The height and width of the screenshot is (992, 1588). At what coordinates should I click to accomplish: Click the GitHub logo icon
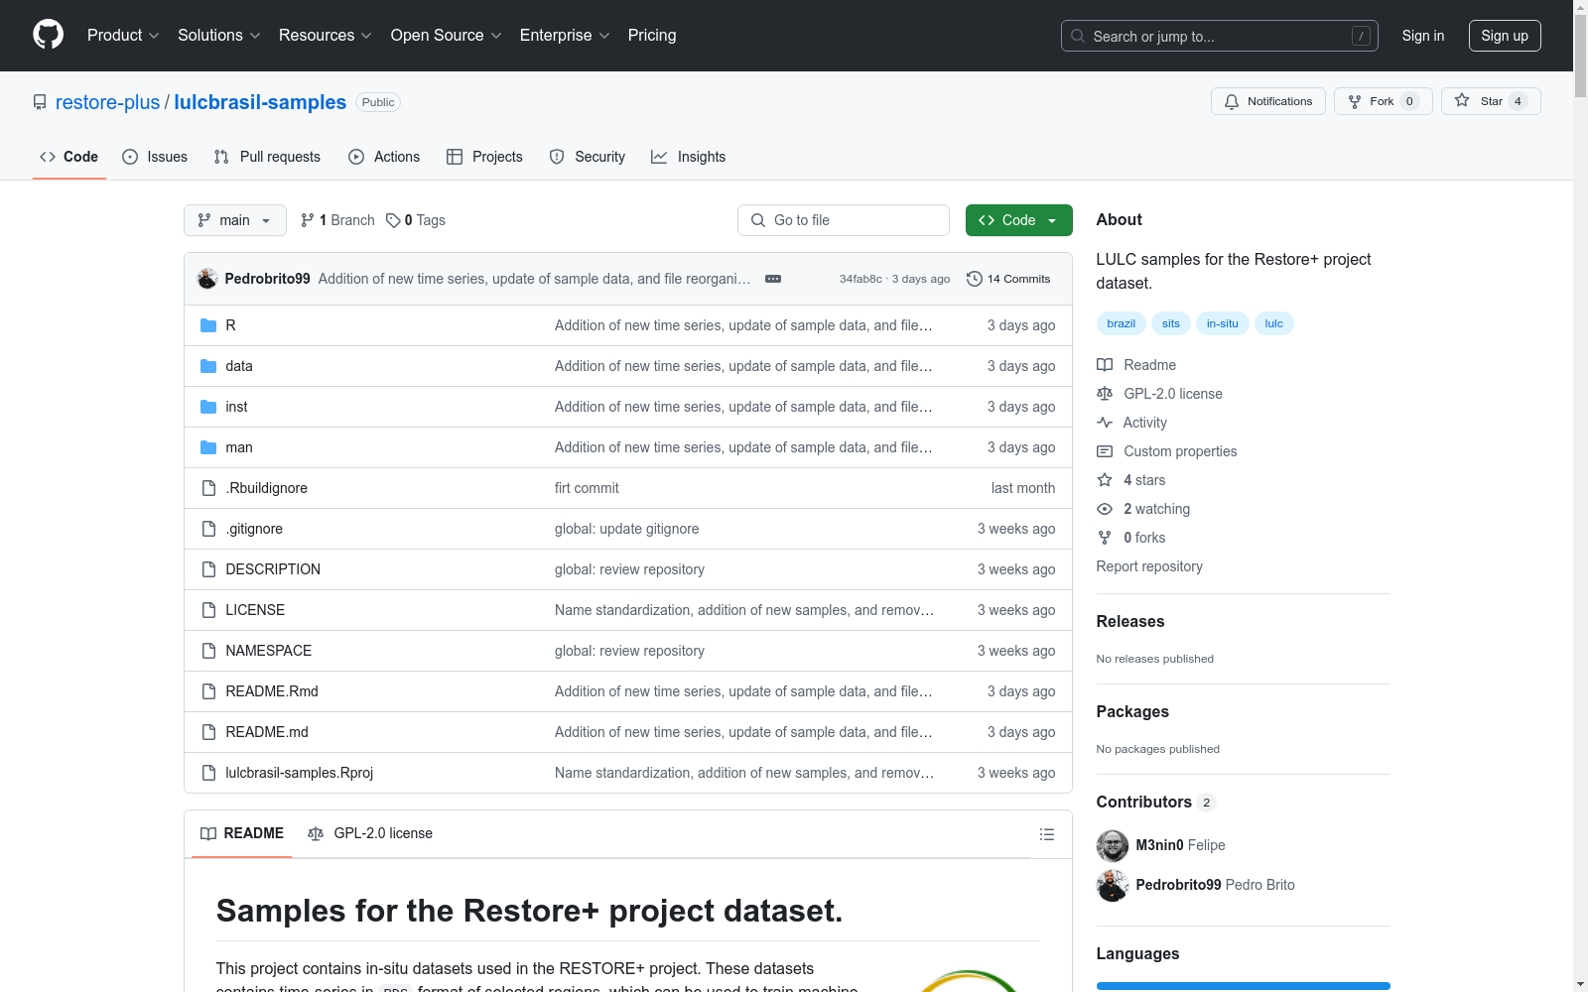click(48, 35)
